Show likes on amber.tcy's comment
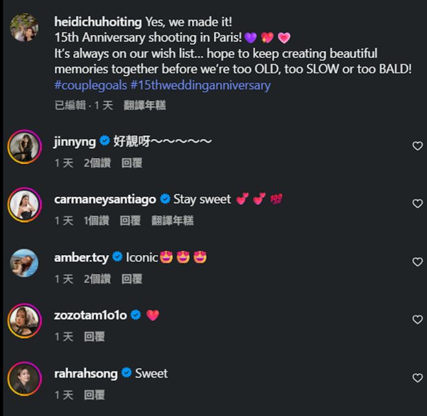 coord(97,279)
